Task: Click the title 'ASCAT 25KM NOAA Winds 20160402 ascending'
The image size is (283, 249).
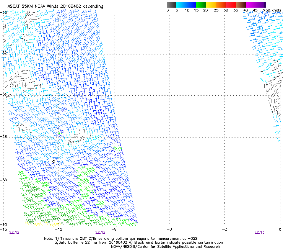Action: [55, 7]
